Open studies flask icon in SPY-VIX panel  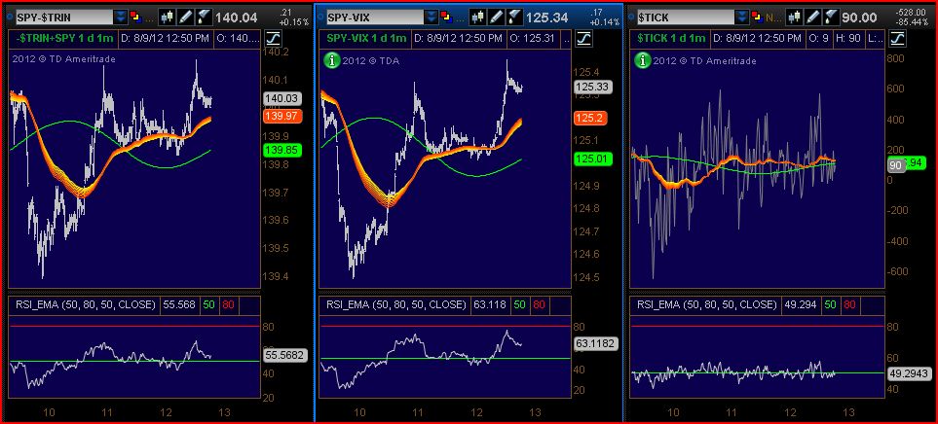512,18
